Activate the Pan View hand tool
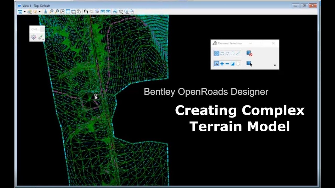 (79, 11)
